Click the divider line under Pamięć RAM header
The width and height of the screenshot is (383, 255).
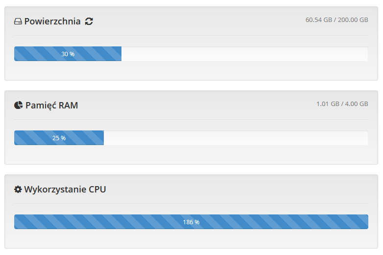click(x=191, y=120)
